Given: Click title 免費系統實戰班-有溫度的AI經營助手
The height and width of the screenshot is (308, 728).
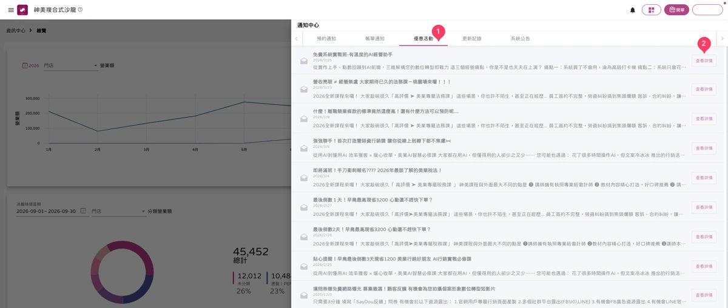Looking at the screenshot, I should coord(352,55).
